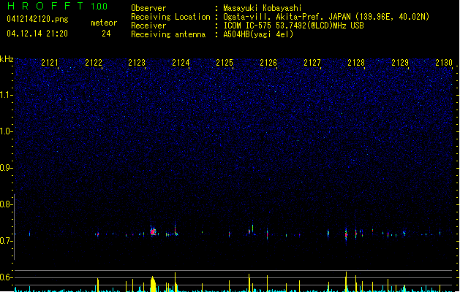
Task: Click the Receiver label
Action: pyautogui.click(x=148, y=26)
